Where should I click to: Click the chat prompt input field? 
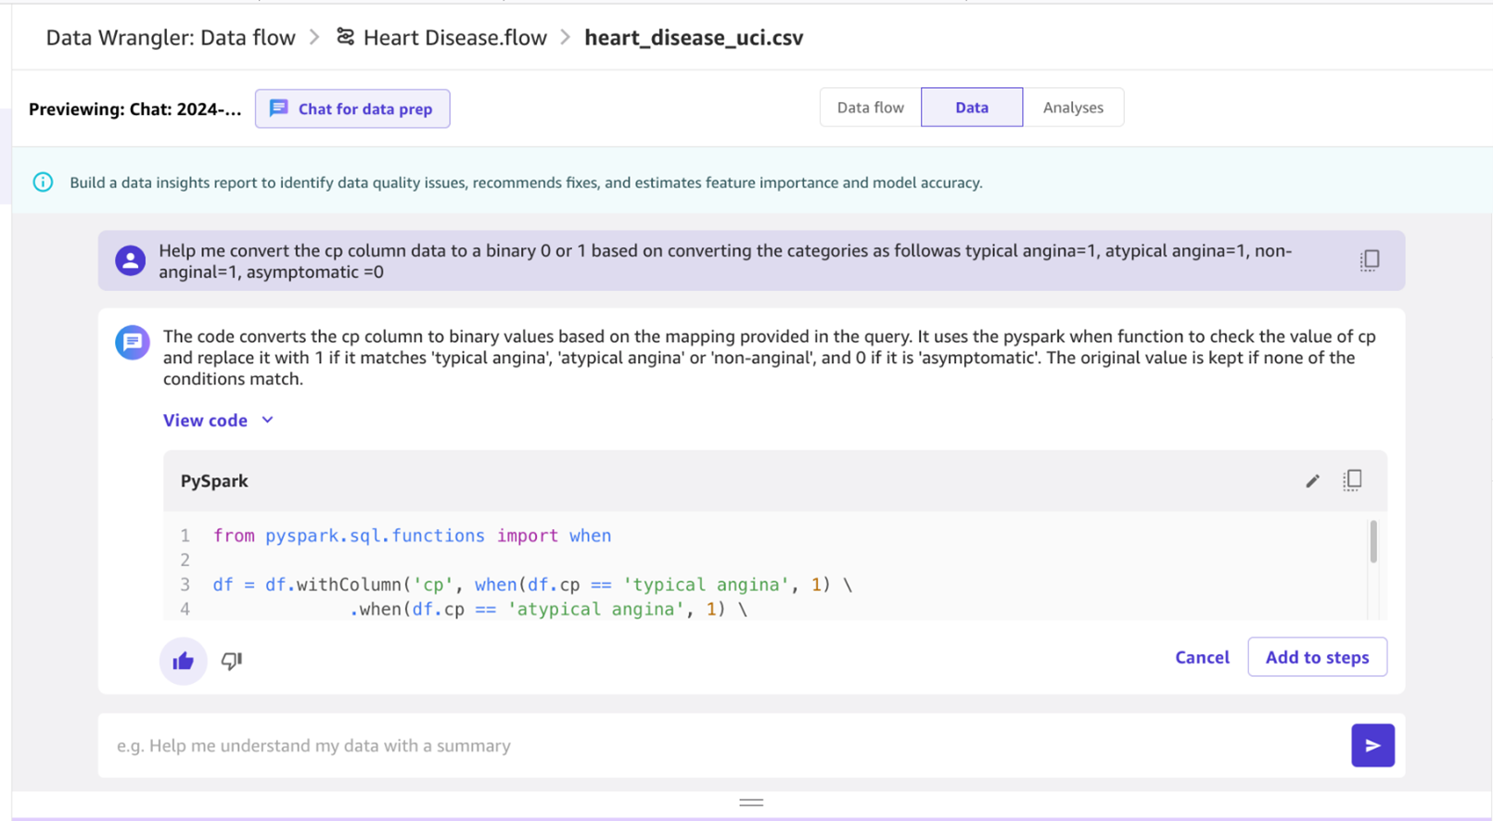click(723, 745)
